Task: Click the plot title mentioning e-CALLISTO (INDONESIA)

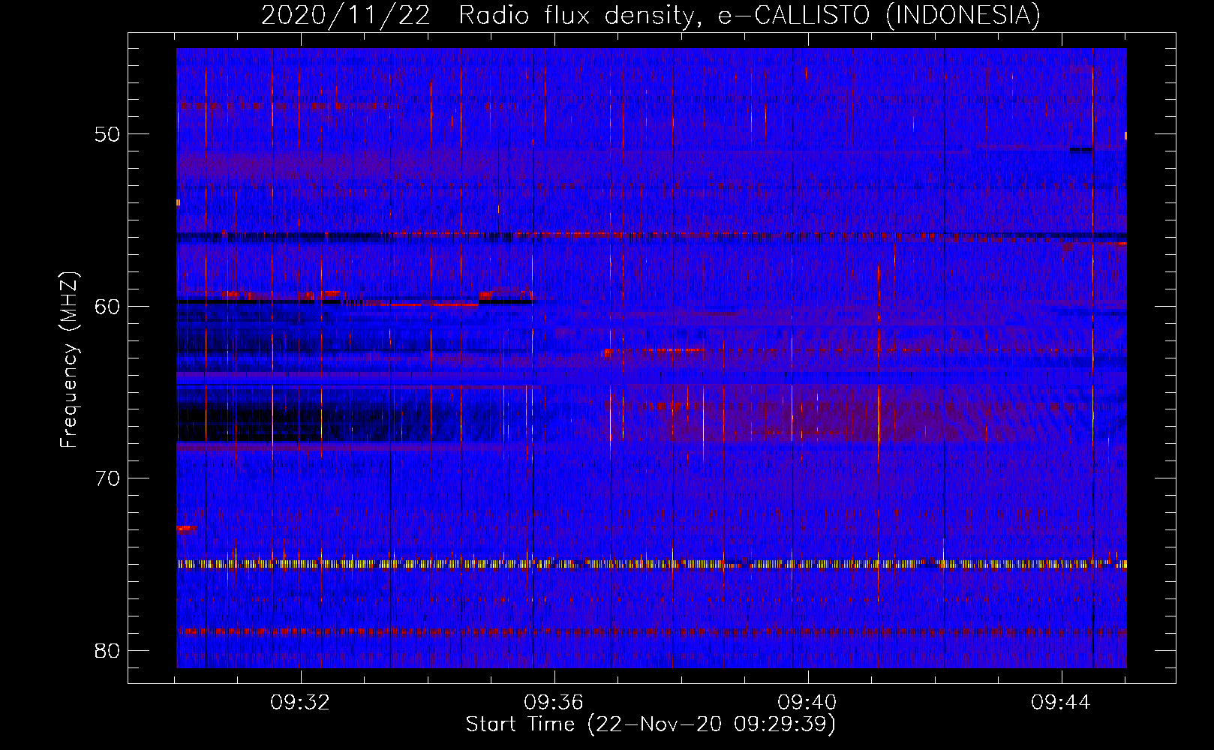Action: click(x=651, y=16)
